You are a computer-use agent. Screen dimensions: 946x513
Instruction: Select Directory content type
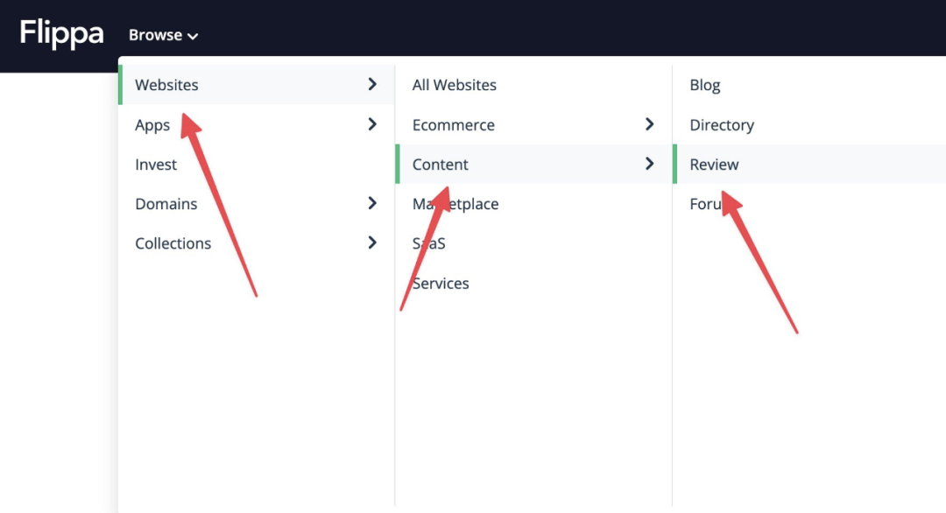click(722, 125)
